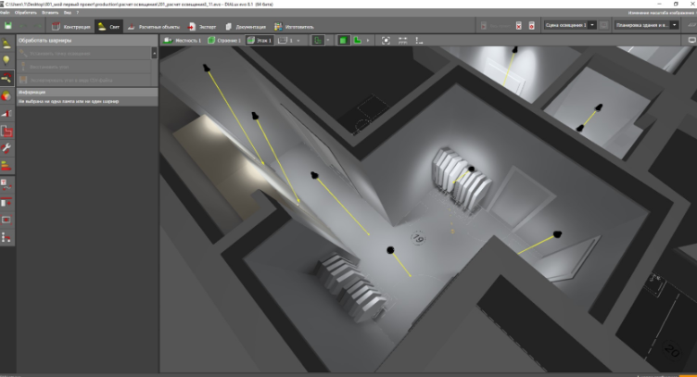This screenshot has width=697, height=377.
Task: Open the Файл menu
Action: tap(5, 12)
